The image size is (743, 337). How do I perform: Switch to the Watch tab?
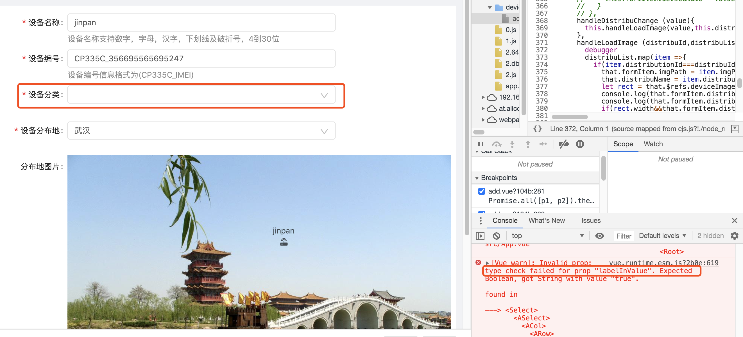653,144
